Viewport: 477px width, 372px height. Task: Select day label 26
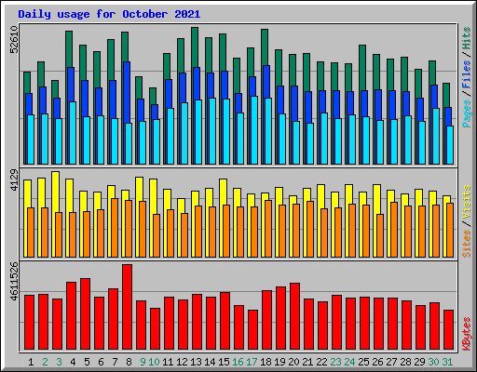[x=377, y=362]
